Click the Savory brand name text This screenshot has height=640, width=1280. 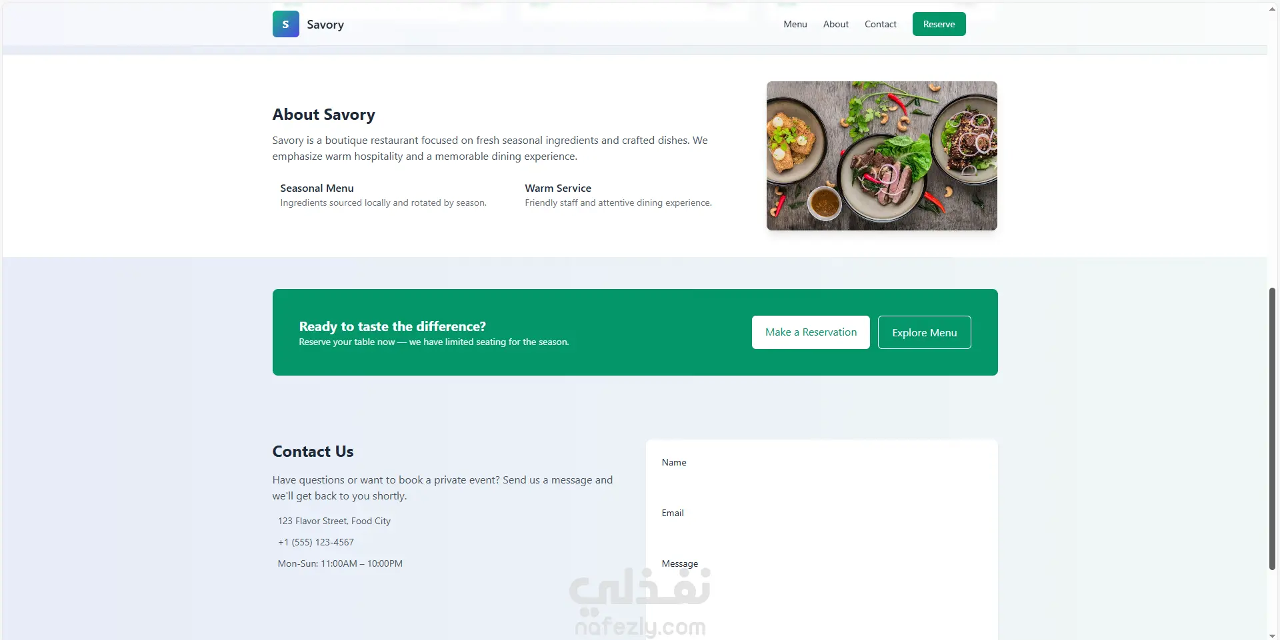point(325,25)
